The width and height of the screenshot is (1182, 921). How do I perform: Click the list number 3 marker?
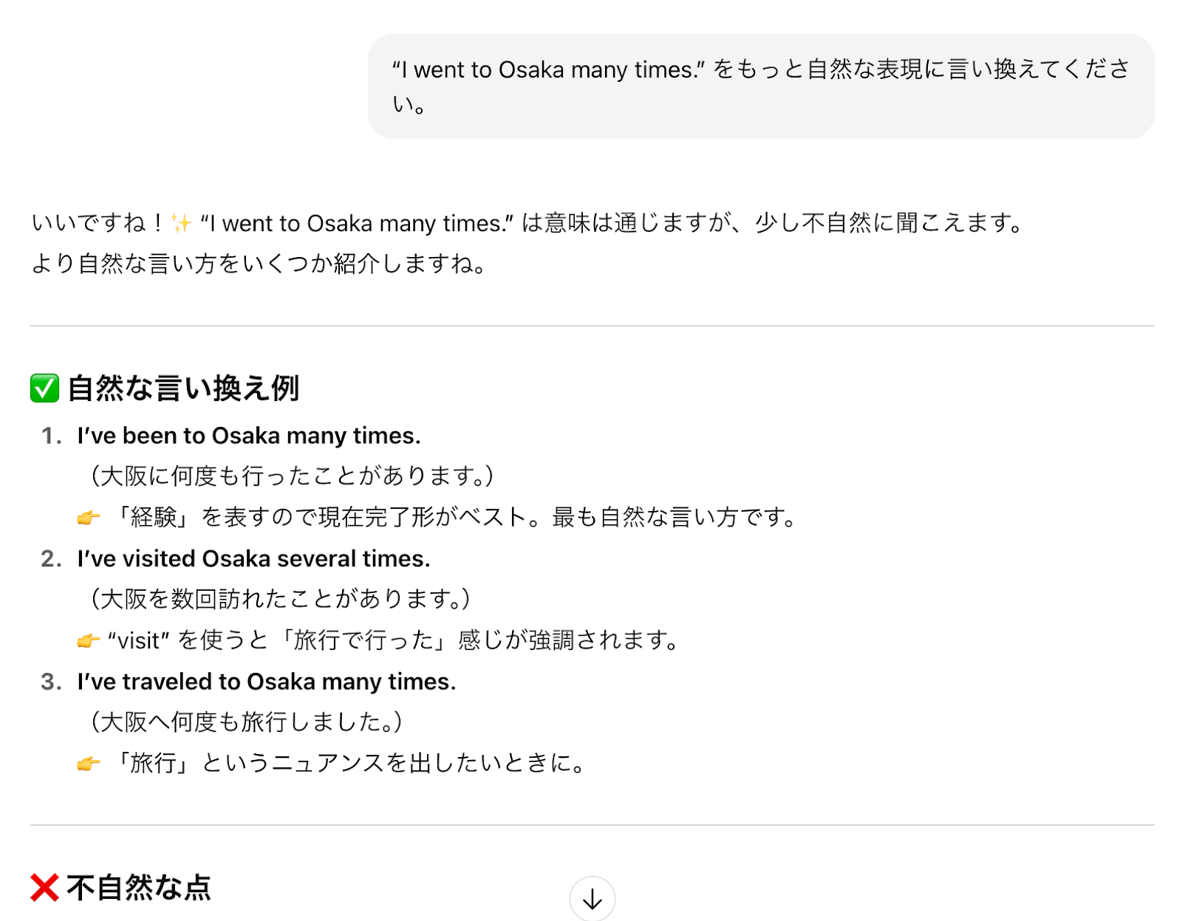(51, 682)
